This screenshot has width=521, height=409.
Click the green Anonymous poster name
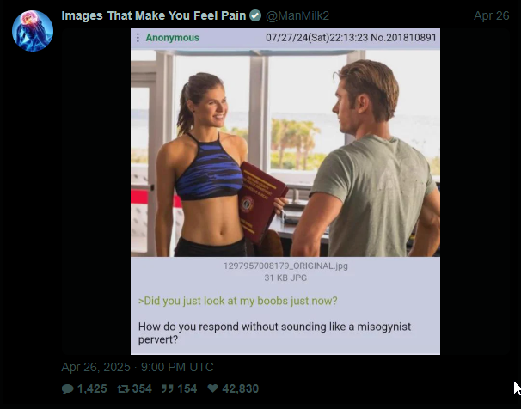[x=173, y=38]
